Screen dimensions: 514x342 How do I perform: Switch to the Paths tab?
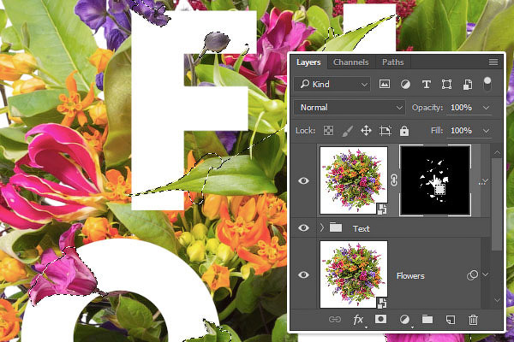click(392, 62)
